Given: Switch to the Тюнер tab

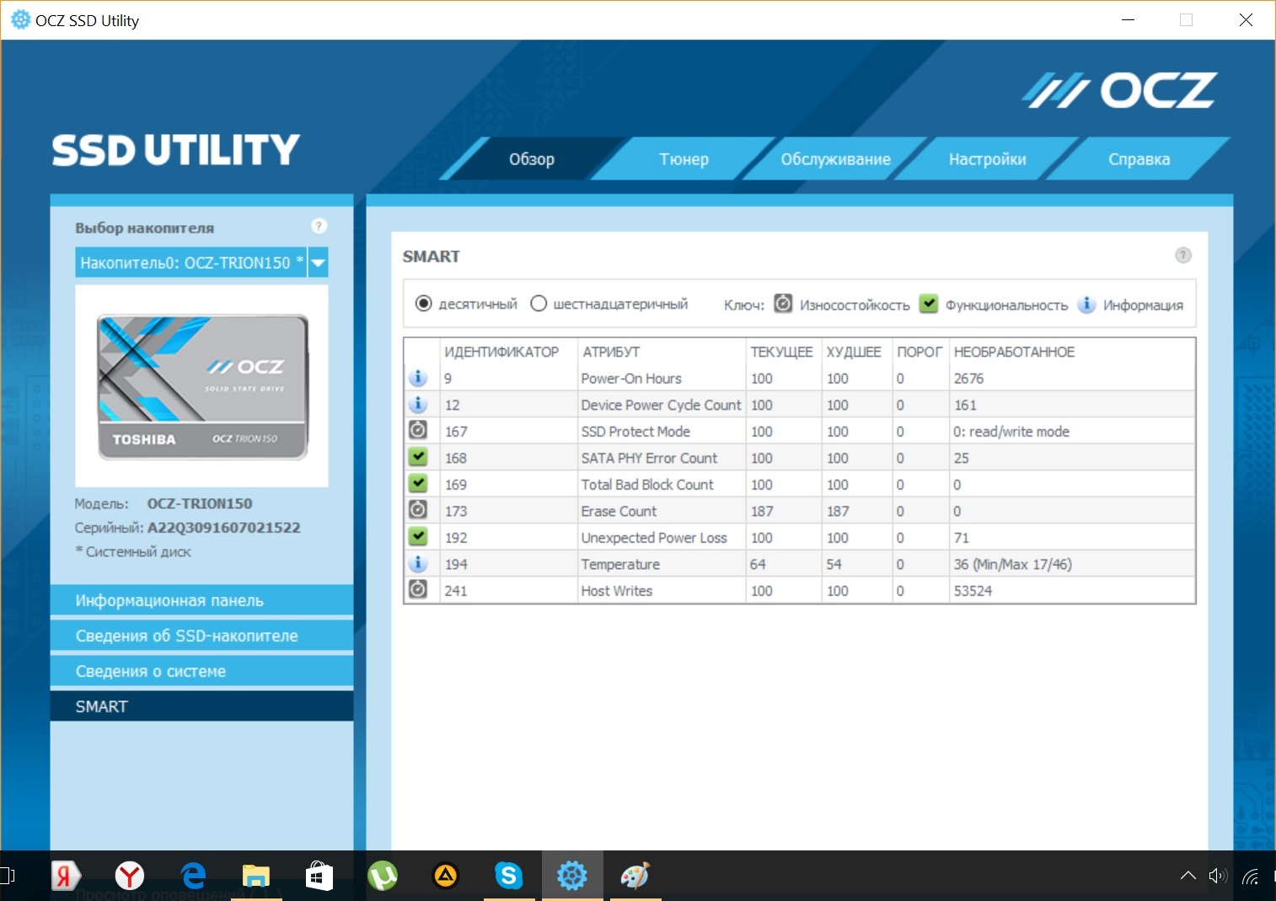Looking at the screenshot, I should tap(684, 159).
